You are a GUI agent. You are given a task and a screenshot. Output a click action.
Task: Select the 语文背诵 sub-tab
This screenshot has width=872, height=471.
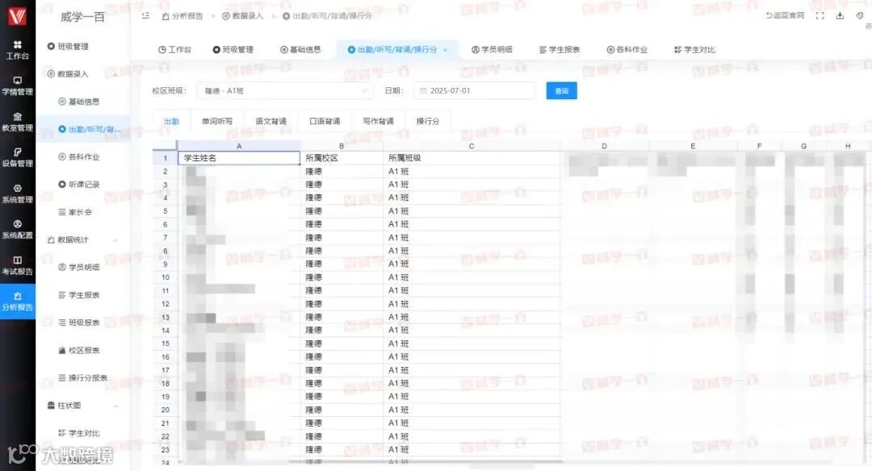270,121
